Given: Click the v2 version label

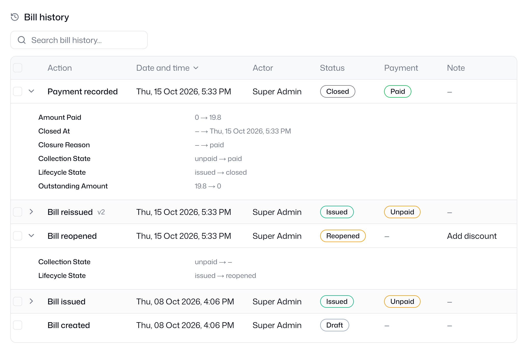Looking at the screenshot, I should point(101,212).
